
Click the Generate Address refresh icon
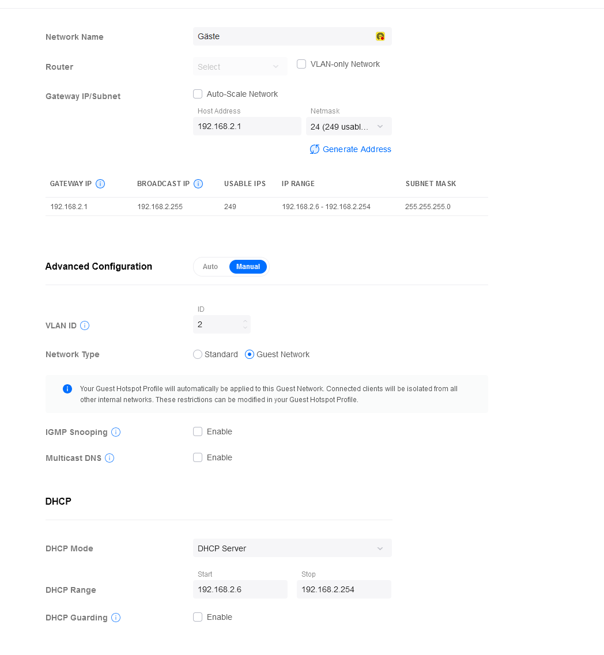coord(315,149)
